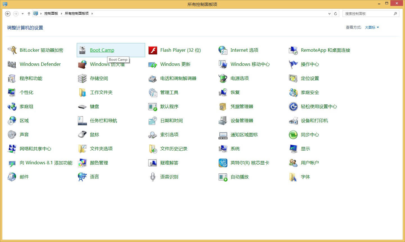The height and width of the screenshot is (242, 405).
Task: Open the 工作文件夹 folder icon
Action: click(82, 92)
